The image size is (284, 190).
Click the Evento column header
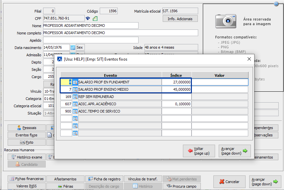point(111,75)
